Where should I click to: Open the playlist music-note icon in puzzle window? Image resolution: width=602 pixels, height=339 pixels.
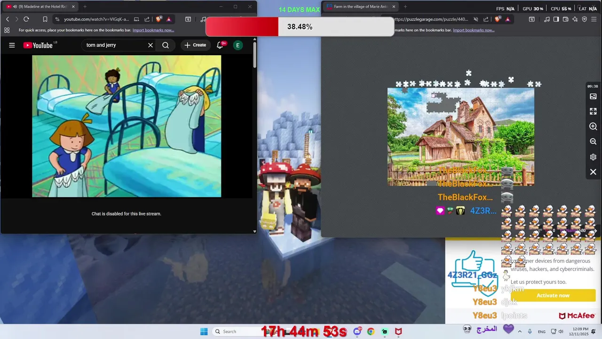pyautogui.click(x=547, y=19)
